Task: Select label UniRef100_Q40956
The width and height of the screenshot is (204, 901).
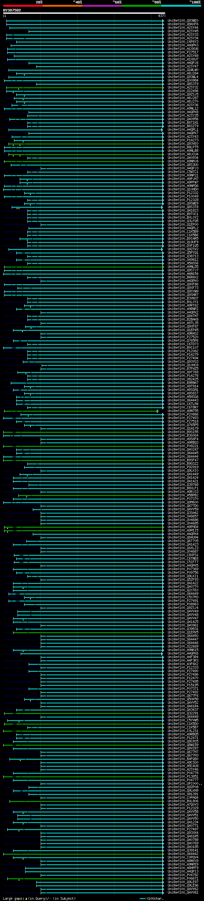Action: coord(183,119)
